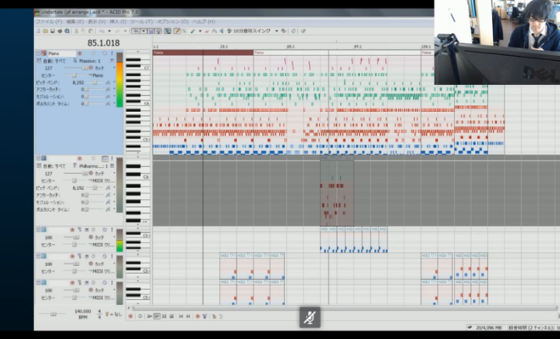Click the Open folder toolbar icon

pyautogui.click(x=47, y=31)
